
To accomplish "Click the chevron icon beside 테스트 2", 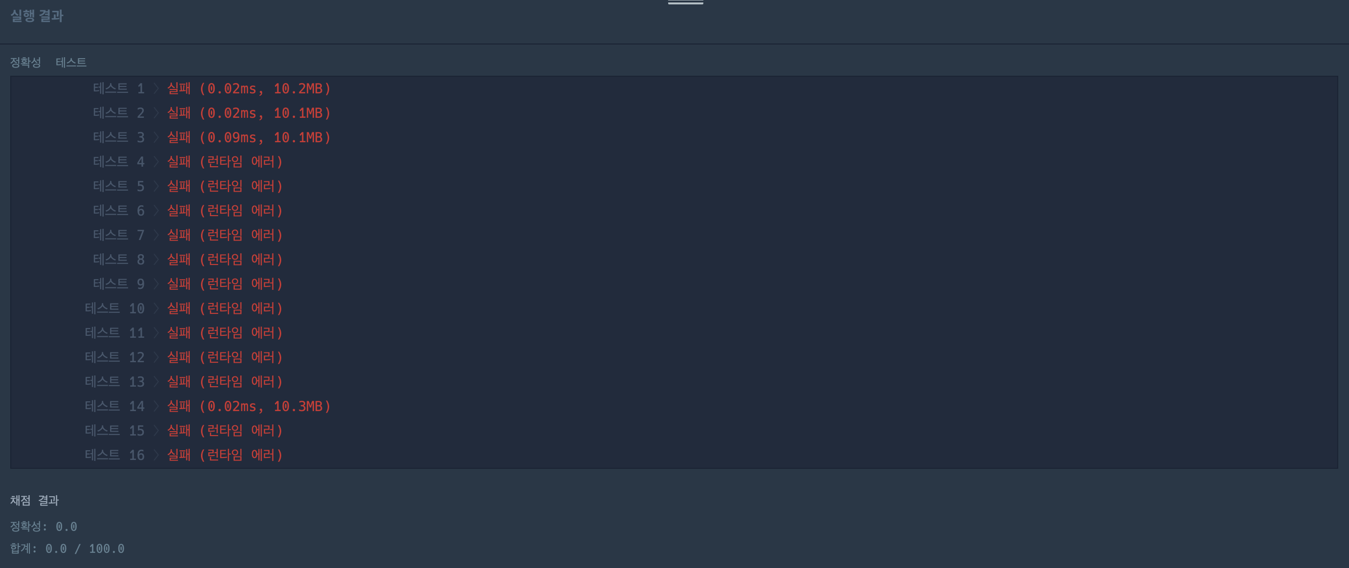I will point(156,113).
